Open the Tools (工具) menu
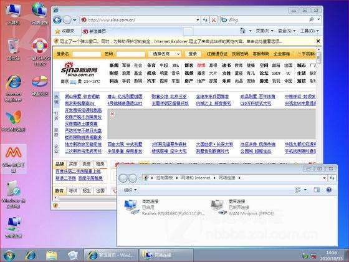349x262 pixels. 309,31
